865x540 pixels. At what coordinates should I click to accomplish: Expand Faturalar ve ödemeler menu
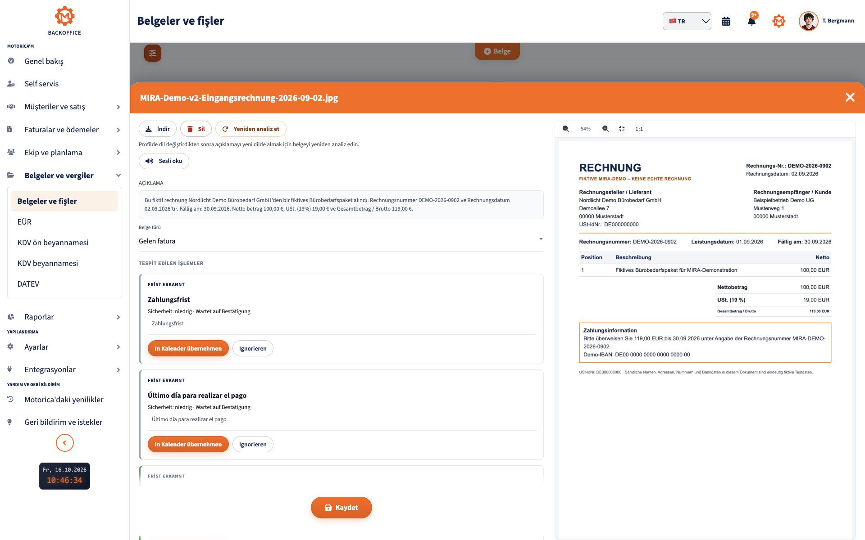coord(64,130)
